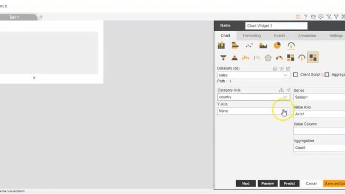Click the add dataset circle icon
The image size is (345, 194).
(x=281, y=68)
